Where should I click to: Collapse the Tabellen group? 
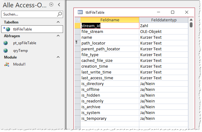[x=58, y=22]
